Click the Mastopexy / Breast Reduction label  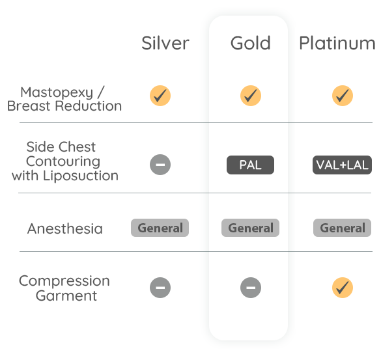[64, 99]
